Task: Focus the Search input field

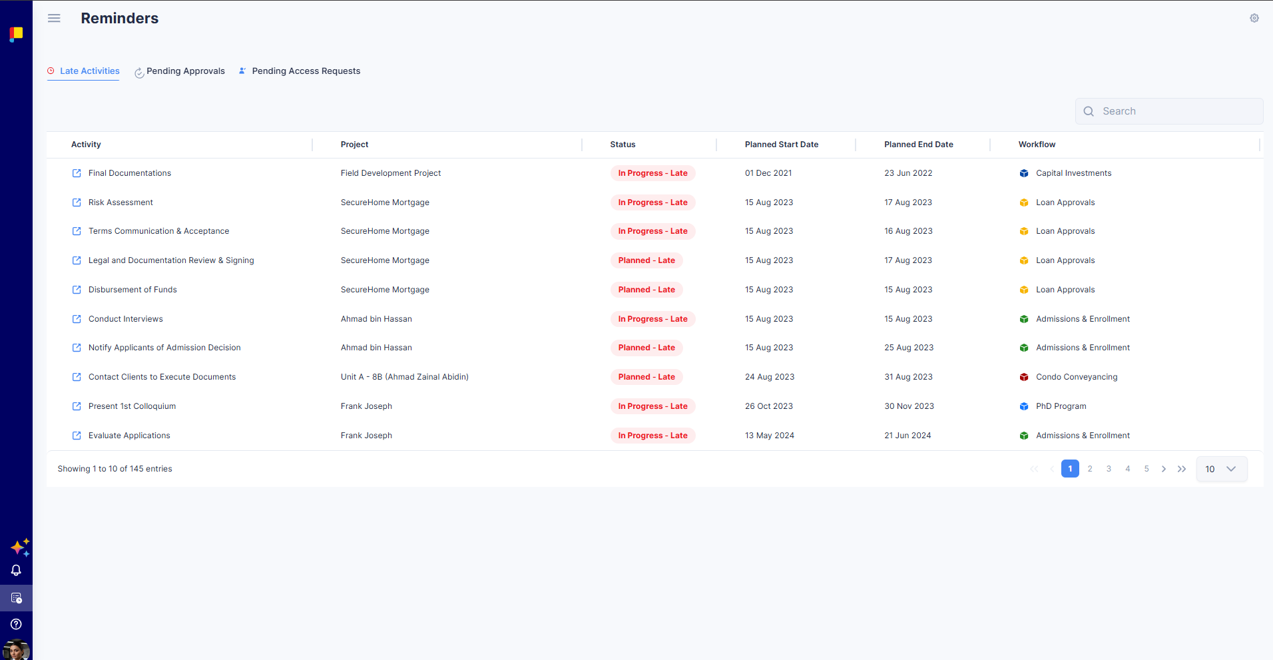Action: [1169, 111]
